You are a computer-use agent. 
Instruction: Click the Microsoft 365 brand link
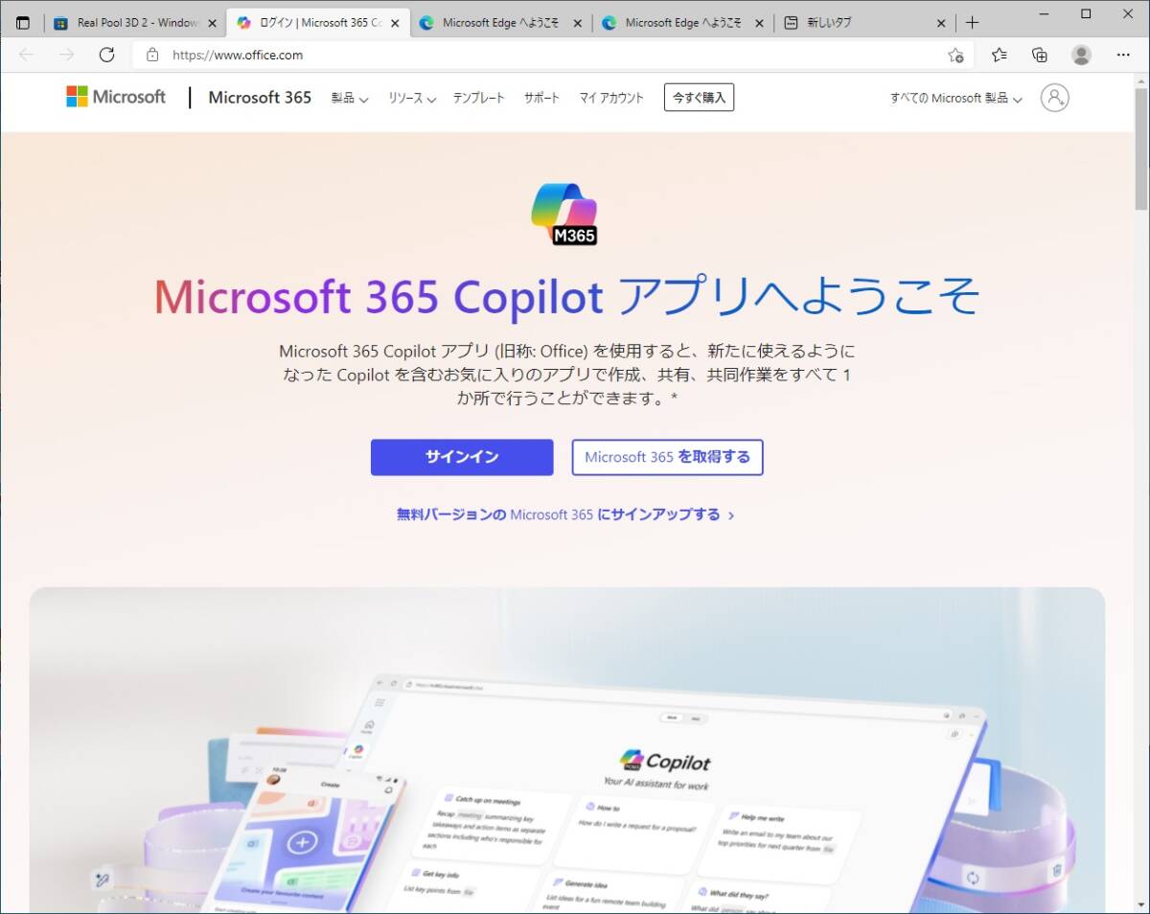tap(260, 97)
